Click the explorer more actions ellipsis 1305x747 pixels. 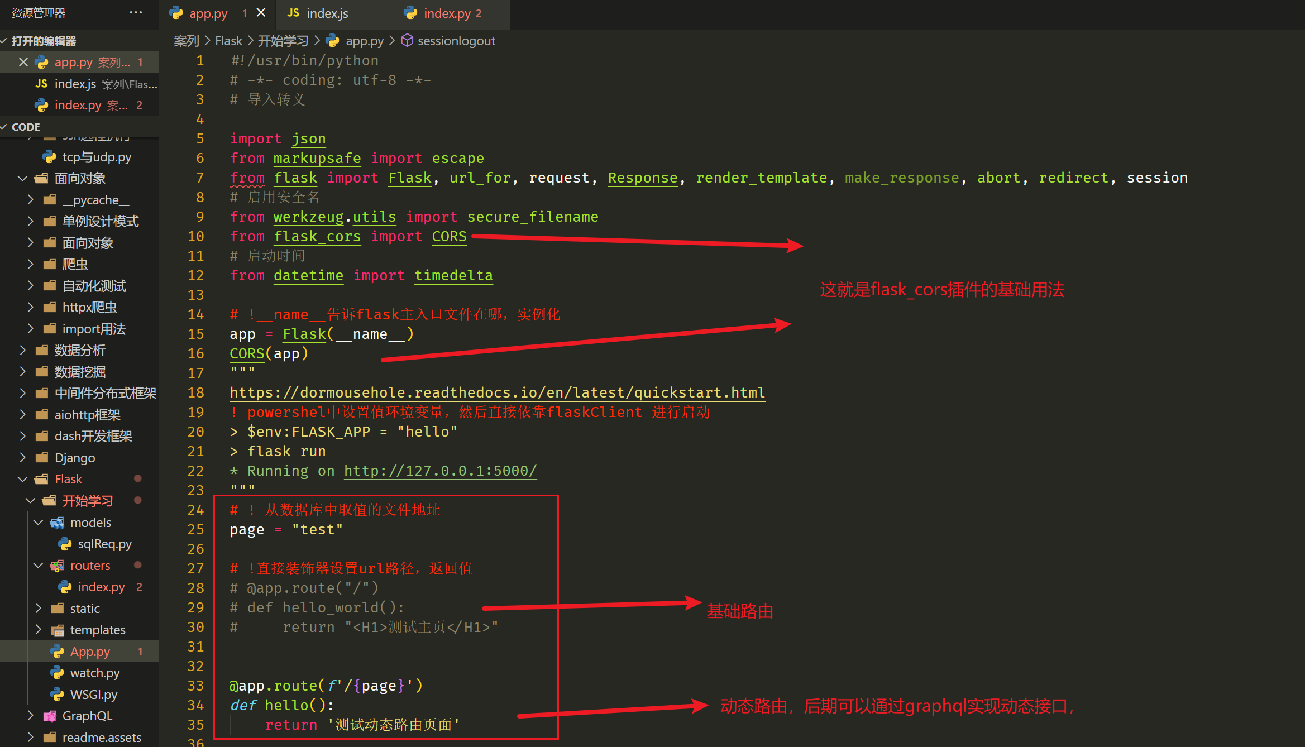pyautogui.click(x=136, y=12)
